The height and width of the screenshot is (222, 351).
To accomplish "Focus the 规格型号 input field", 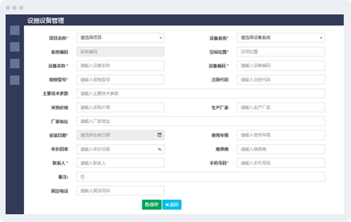I will pyautogui.click(x=120, y=80).
